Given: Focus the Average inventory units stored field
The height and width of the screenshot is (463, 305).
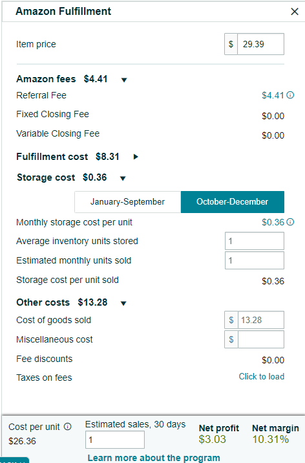Looking at the screenshot, I should (x=255, y=241).
